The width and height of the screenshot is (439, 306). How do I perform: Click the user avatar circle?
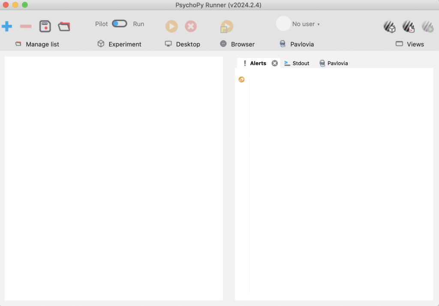coord(283,24)
